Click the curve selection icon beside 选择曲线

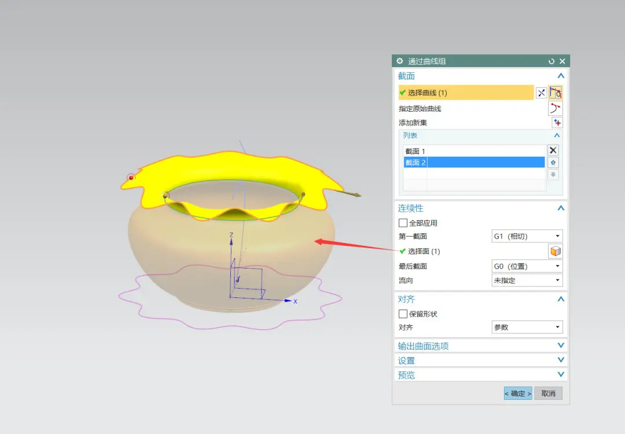click(x=555, y=93)
